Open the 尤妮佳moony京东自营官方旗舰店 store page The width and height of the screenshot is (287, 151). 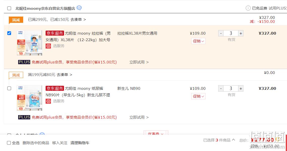click(x=45, y=8)
